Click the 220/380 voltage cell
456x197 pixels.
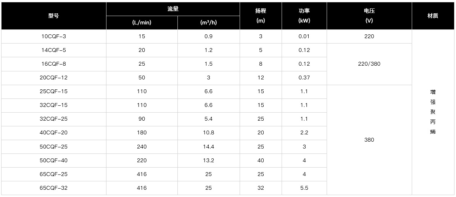(x=369, y=64)
